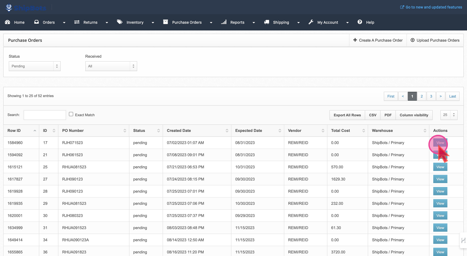
Task: Click the Inventory tags icon
Action: [120, 22]
